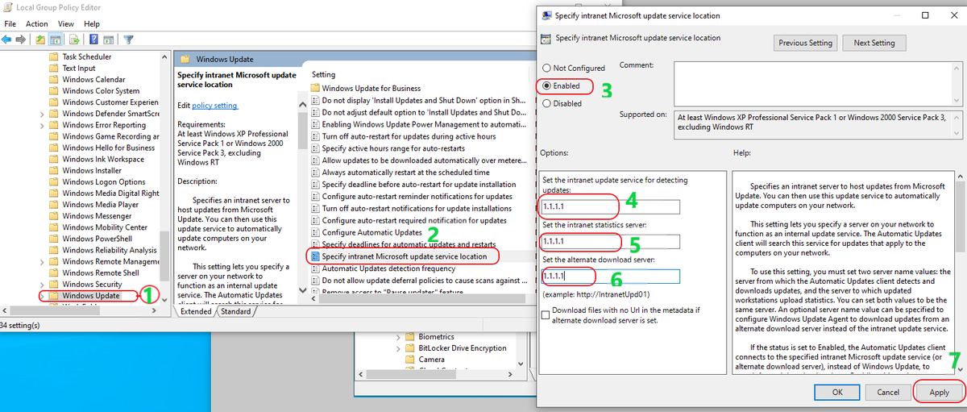Click the Windows Update folder icon in tree
Image resolution: width=967 pixels, height=412 pixels.
pyautogui.click(x=54, y=295)
